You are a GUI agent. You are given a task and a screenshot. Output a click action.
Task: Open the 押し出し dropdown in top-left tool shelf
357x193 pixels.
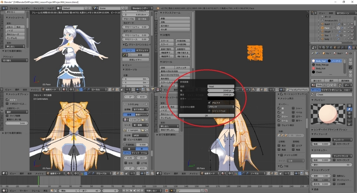click(15, 46)
